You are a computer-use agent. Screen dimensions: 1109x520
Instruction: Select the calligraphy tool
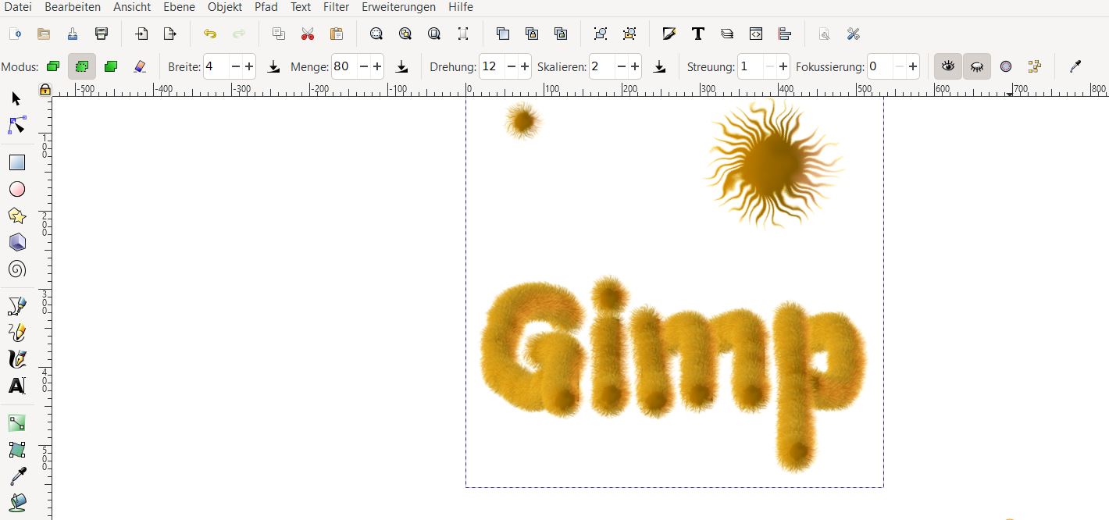tap(16, 359)
